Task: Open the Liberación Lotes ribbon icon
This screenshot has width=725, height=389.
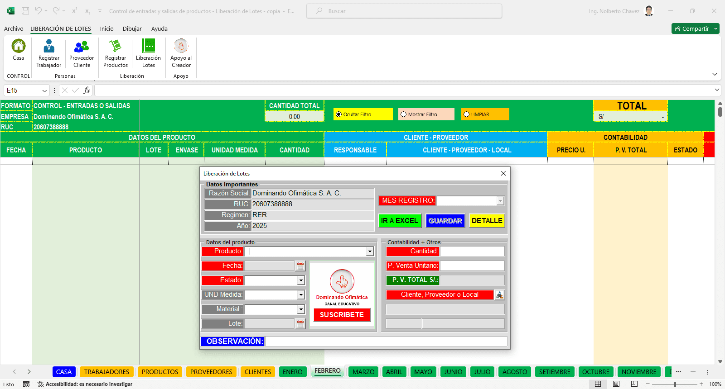Action: (x=148, y=46)
